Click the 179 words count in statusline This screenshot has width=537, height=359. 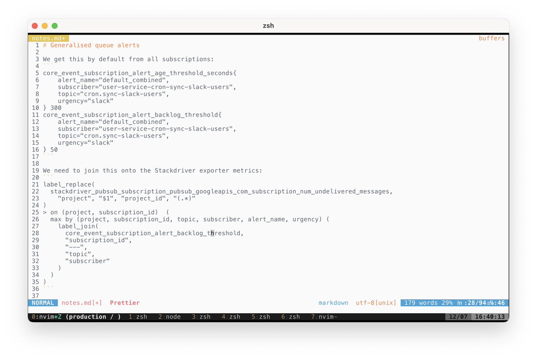click(x=421, y=303)
